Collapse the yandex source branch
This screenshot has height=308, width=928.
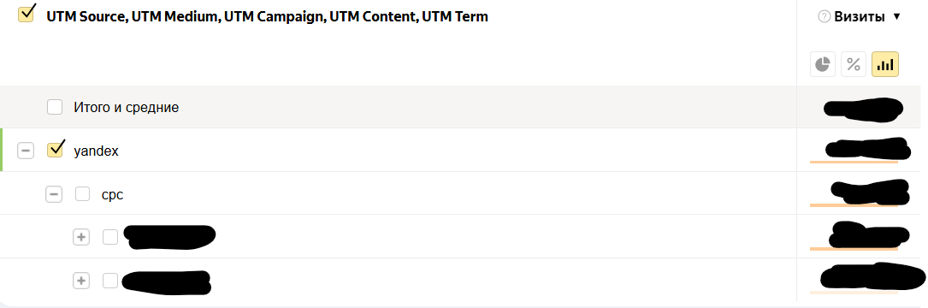click(x=26, y=151)
